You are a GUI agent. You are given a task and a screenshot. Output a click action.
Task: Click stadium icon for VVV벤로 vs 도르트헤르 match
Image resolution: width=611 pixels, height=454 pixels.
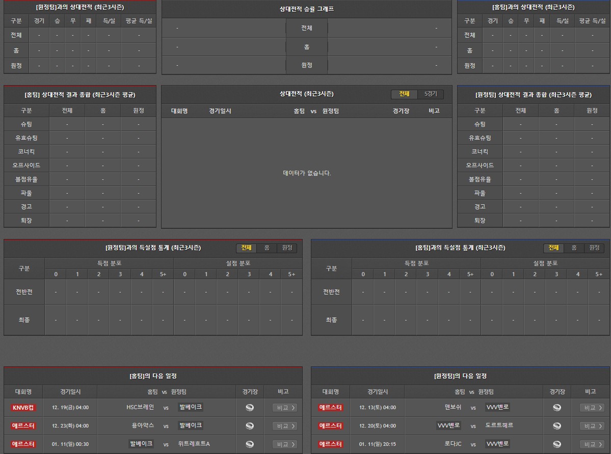tap(557, 426)
